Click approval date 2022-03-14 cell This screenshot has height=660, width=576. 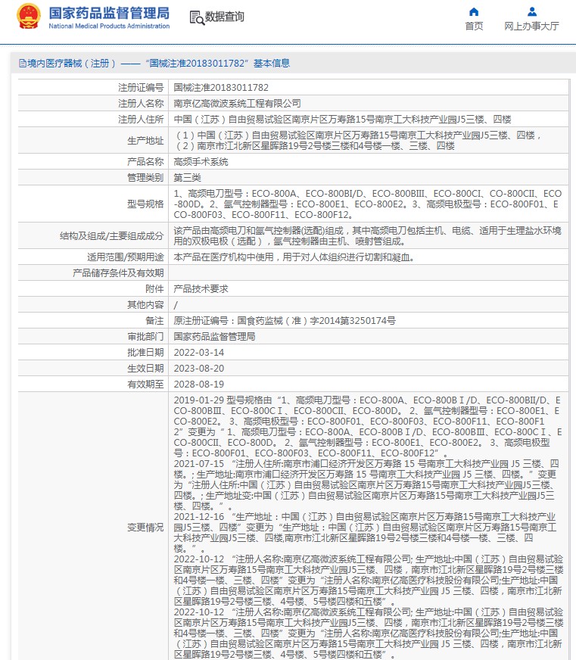pyautogui.click(x=369, y=352)
